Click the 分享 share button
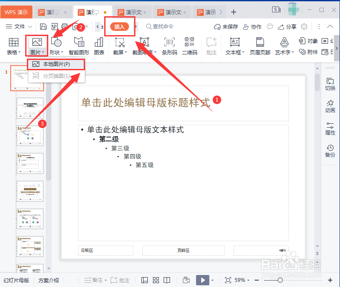Viewport: 340px width, 287px height. (287, 27)
